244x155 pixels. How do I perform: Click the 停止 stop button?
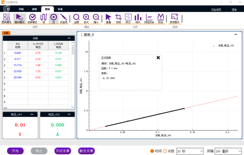39,151
